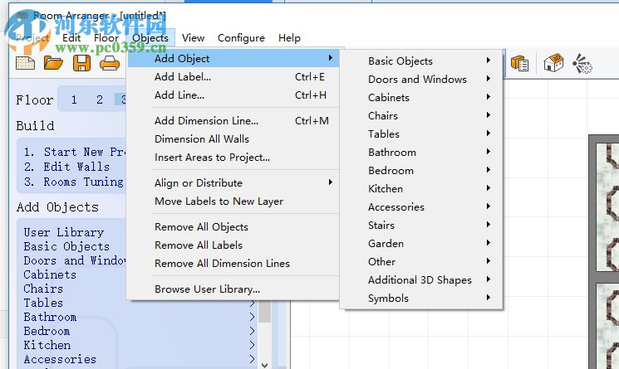Click Rooms Tuning step in sidebar
This screenshot has width=619, height=369.
[x=73, y=182]
